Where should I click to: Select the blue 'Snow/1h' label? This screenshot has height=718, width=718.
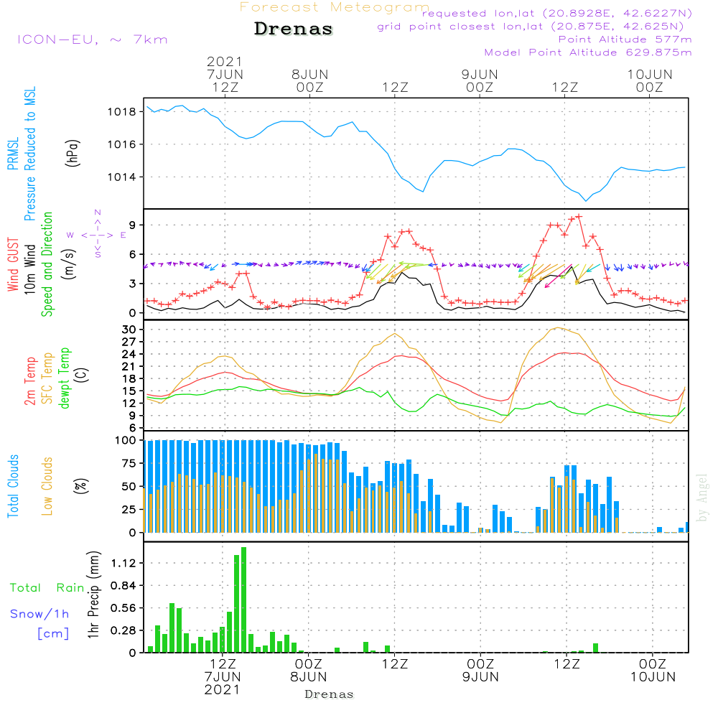point(39,614)
